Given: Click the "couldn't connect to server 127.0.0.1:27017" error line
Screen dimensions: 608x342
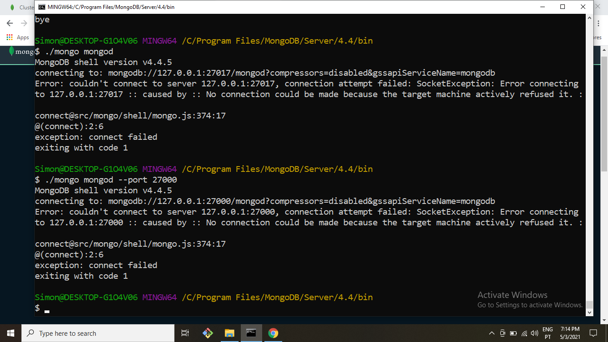Looking at the screenshot, I should coord(307,84).
